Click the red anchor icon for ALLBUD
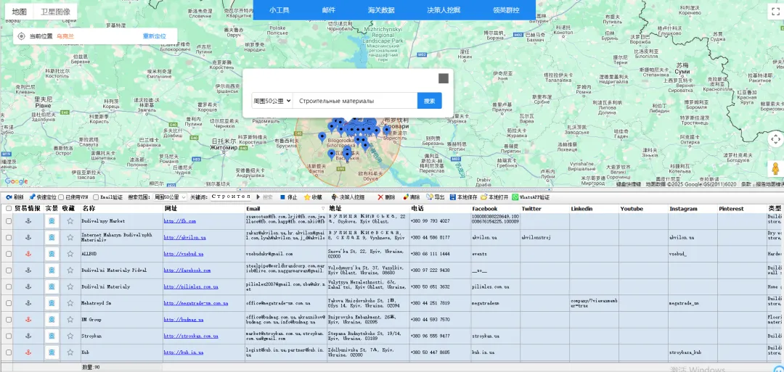784x372 pixels. [x=28, y=254]
